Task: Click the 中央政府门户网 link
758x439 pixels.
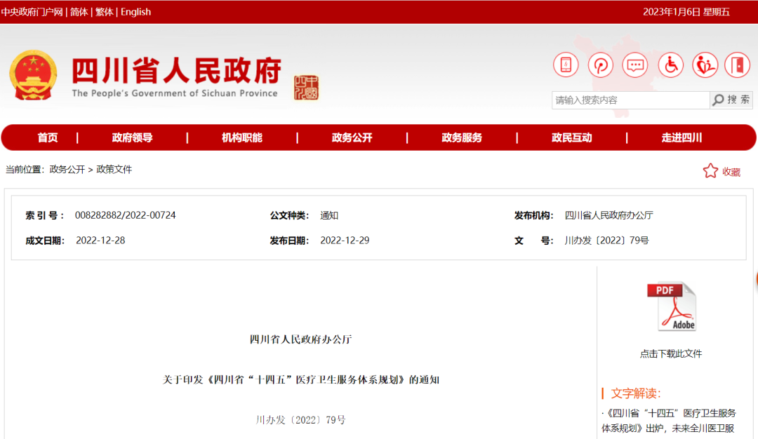Action: pos(32,12)
